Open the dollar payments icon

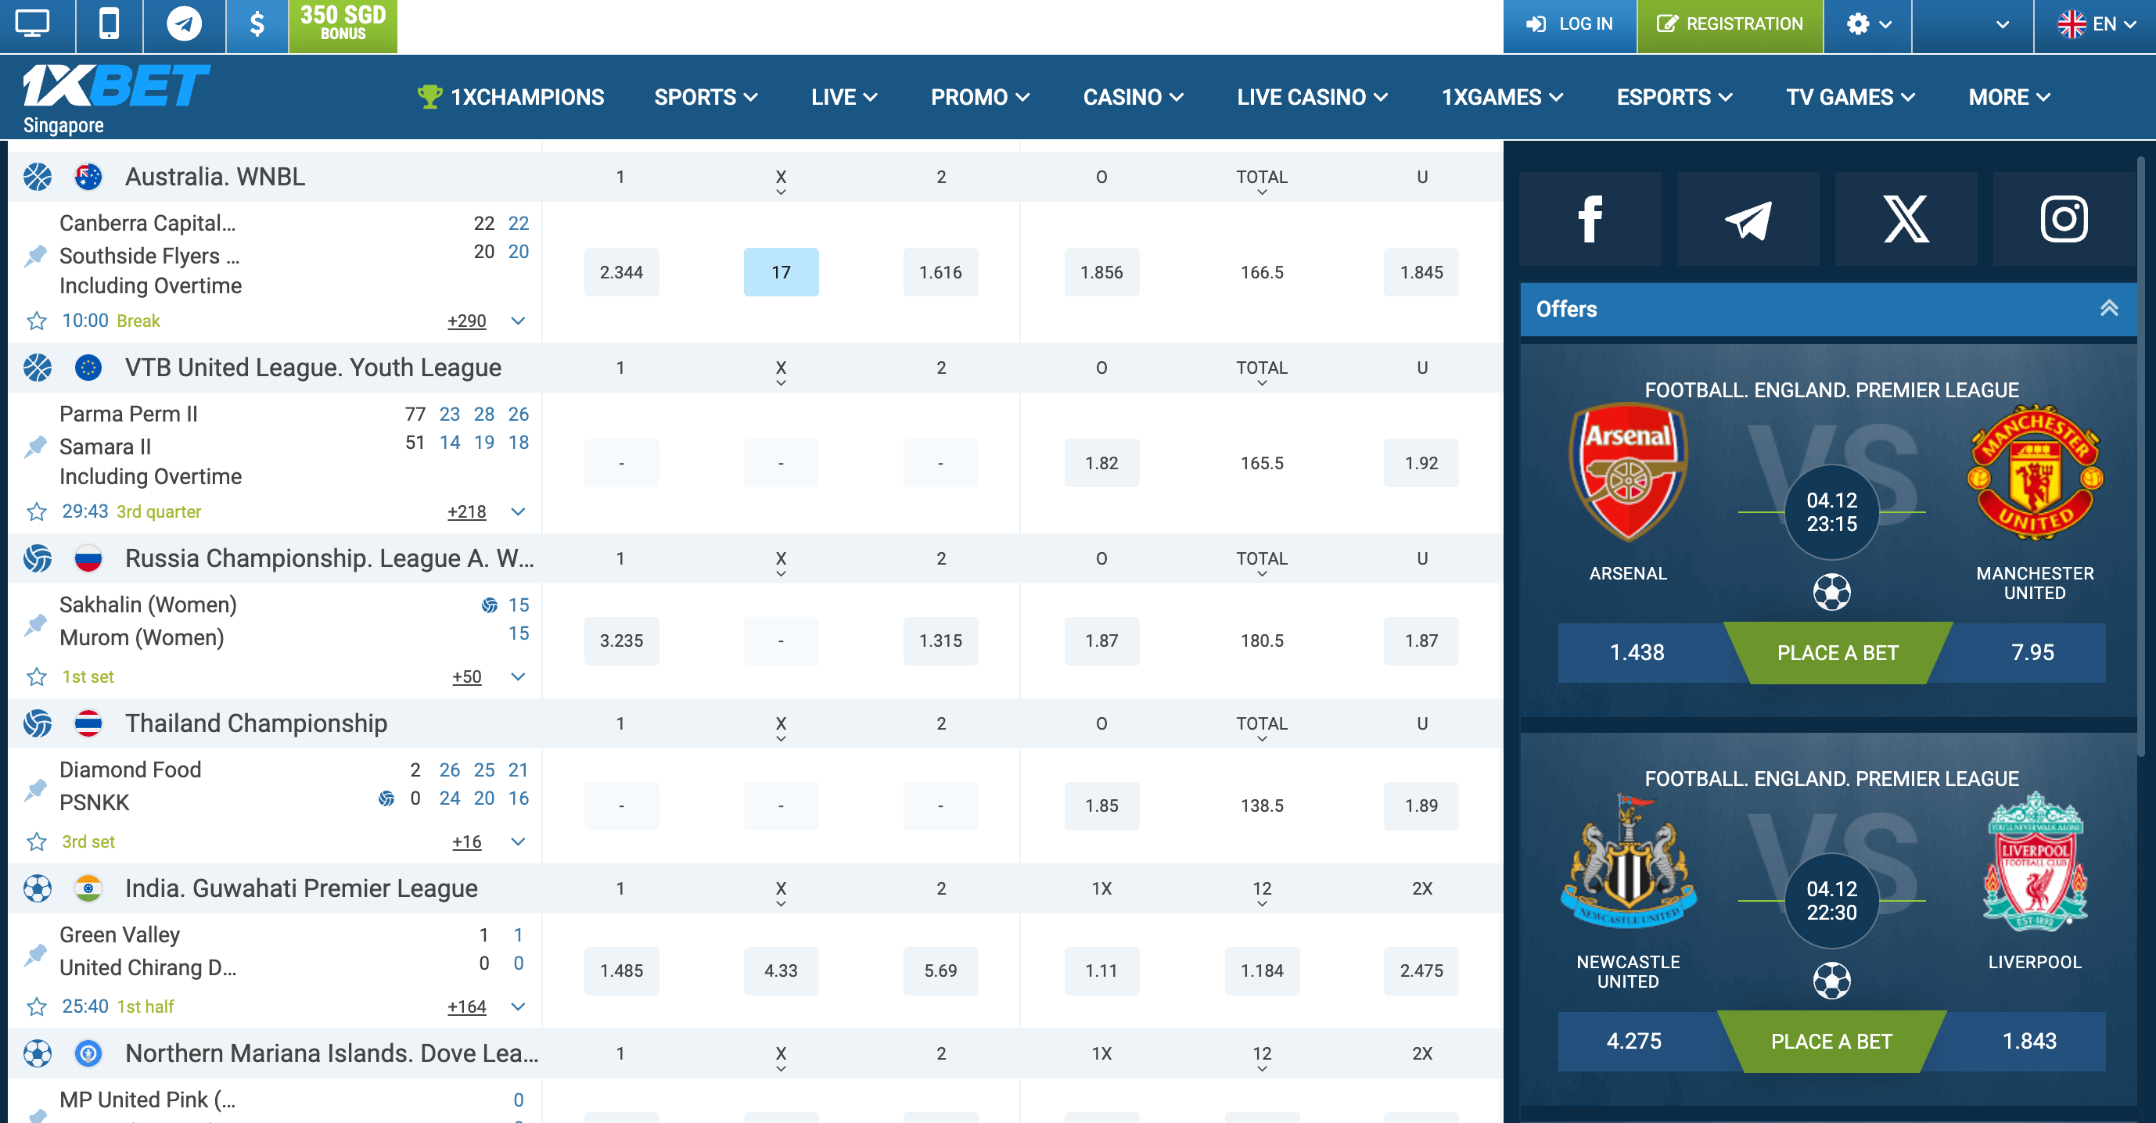[x=257, y=23]
